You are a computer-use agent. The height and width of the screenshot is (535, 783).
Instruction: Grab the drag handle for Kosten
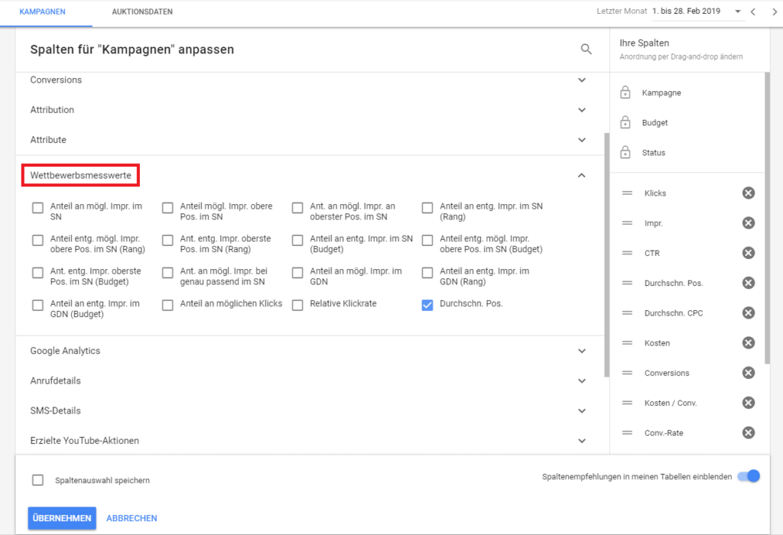627,343
